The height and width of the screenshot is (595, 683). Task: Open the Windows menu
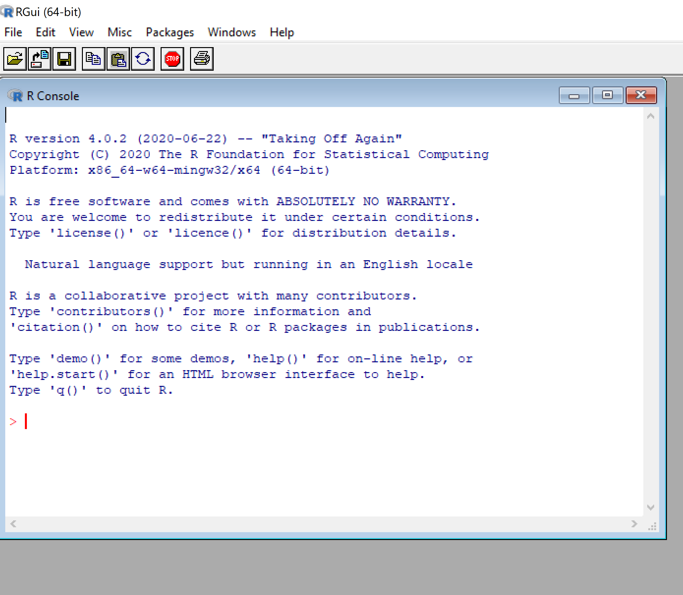(x=232, y=32)
